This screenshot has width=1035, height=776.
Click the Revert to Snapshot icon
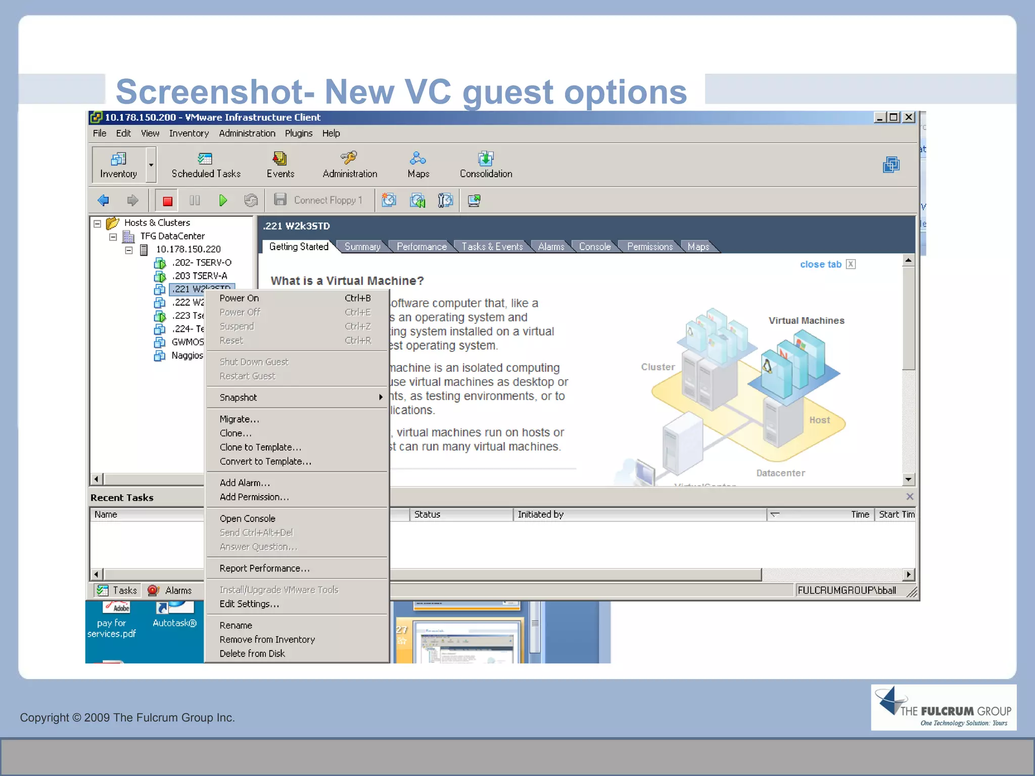coord(417,200)
